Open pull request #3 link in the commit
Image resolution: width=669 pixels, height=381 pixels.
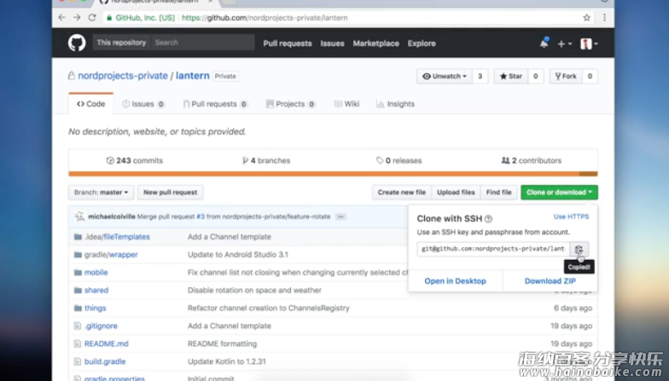coord(201,216)
